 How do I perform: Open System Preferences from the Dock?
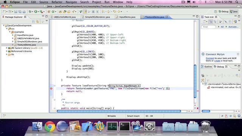click(149, 126)
